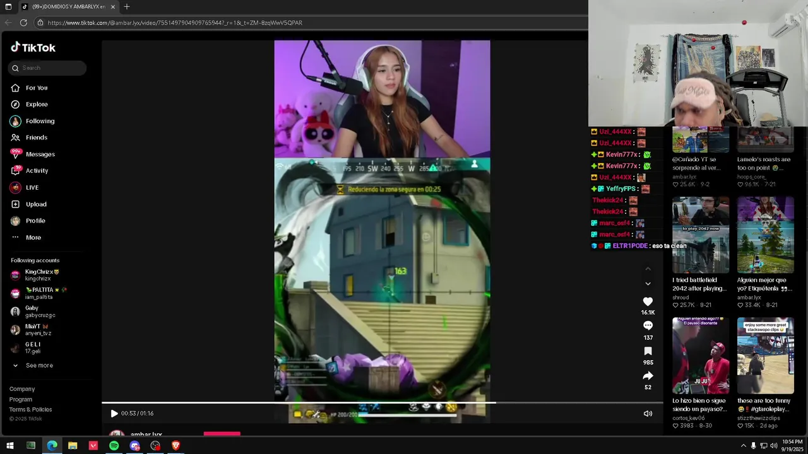Click the address bar URL

(175, 23)
